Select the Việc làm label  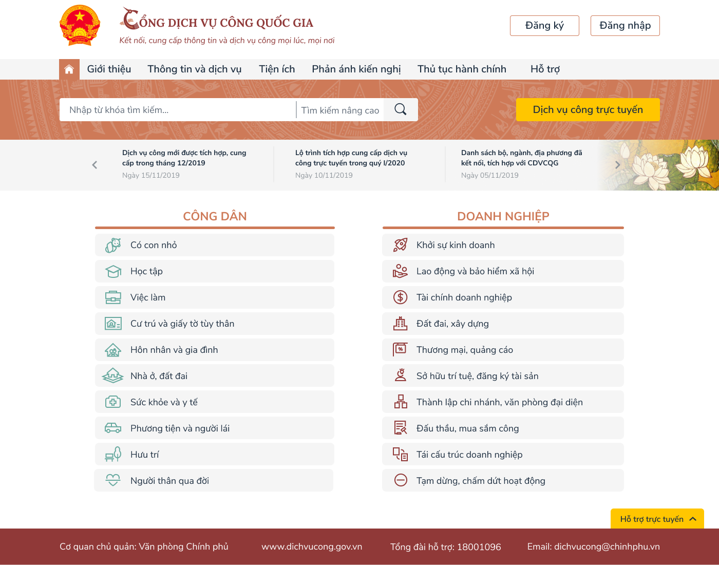click(x=148, y=297)
